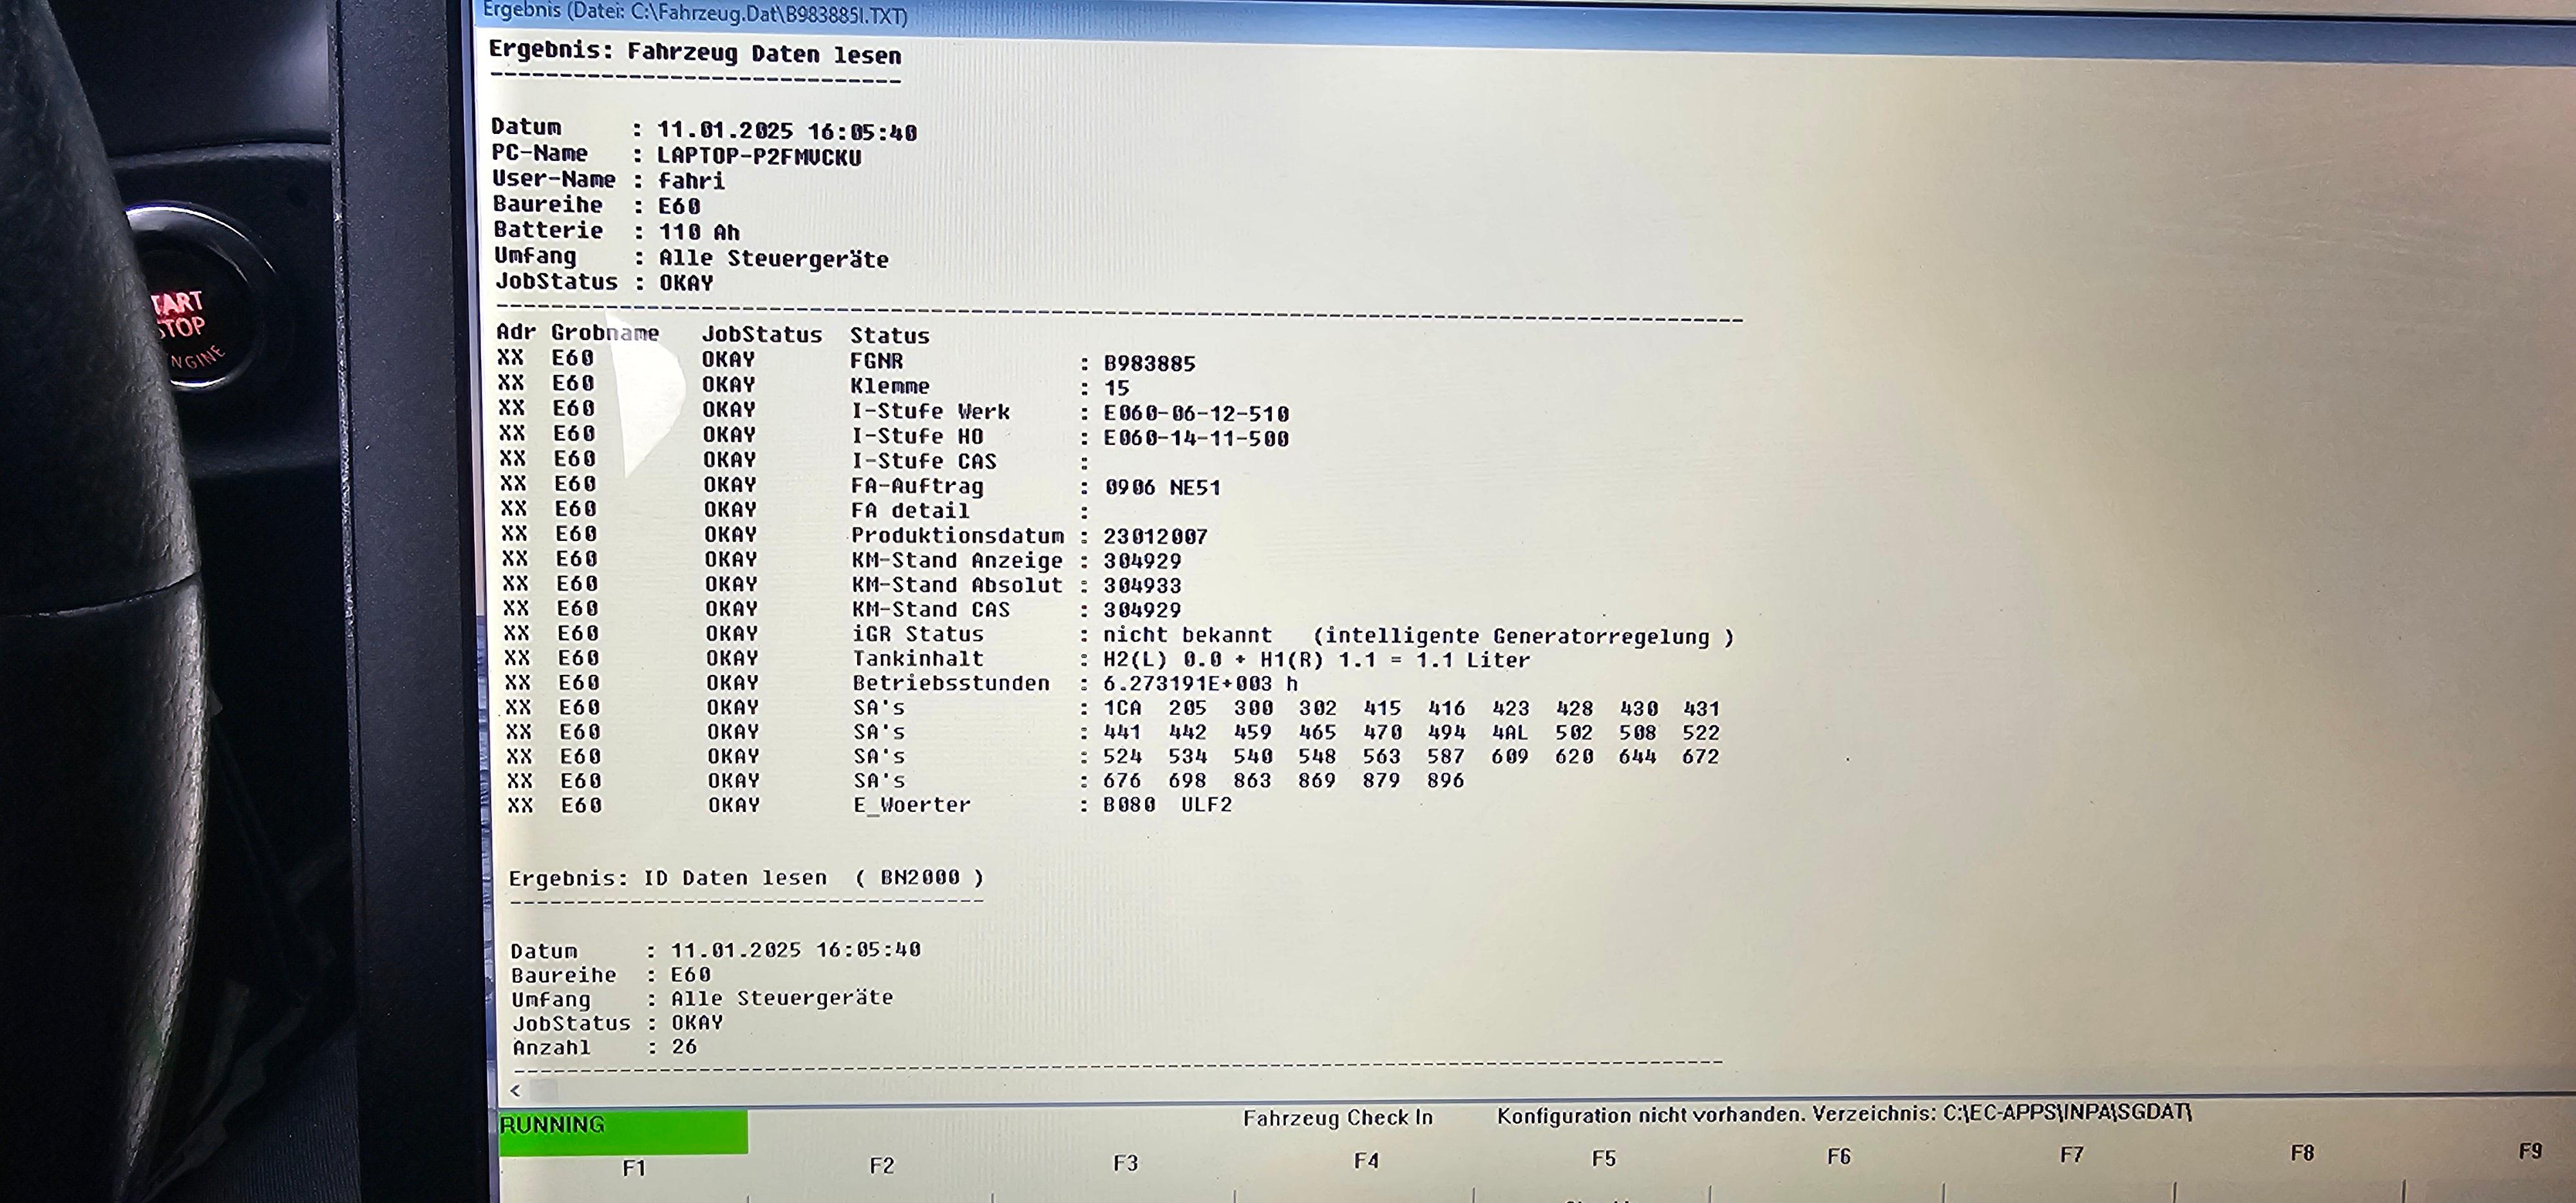Click the F7 function key button

(2071, 1155)
